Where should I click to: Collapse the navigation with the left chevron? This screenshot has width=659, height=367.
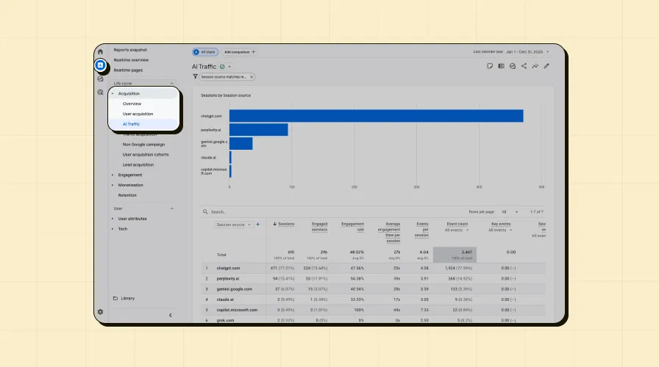click(170, 315)
